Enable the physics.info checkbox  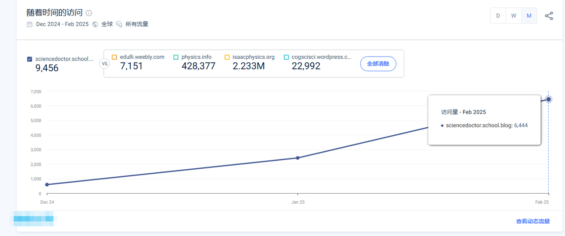(176, 57)
